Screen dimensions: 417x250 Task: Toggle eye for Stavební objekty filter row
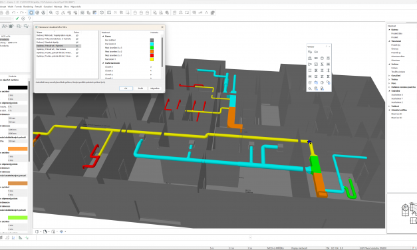(77, 43)
